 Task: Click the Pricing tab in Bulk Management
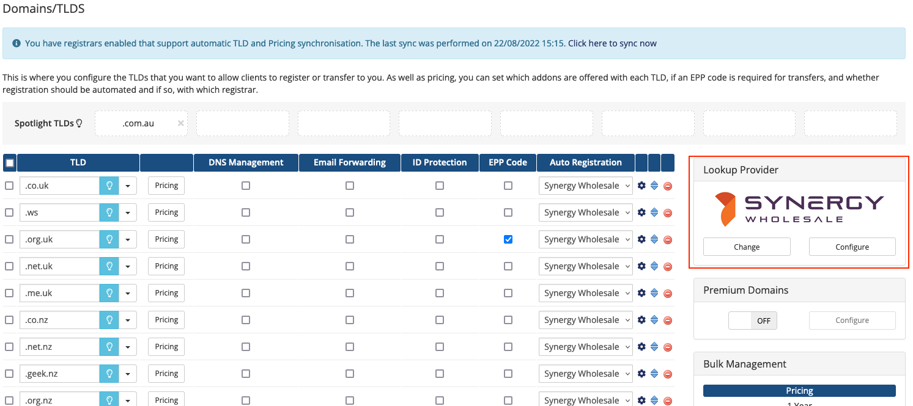tap(799, 391)
